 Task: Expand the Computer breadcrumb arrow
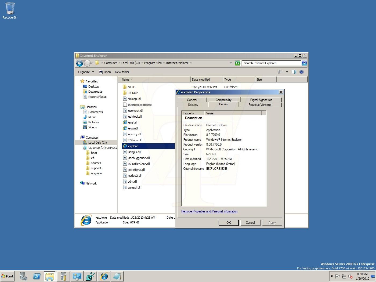pyautogui.click(x=119, y=63)
